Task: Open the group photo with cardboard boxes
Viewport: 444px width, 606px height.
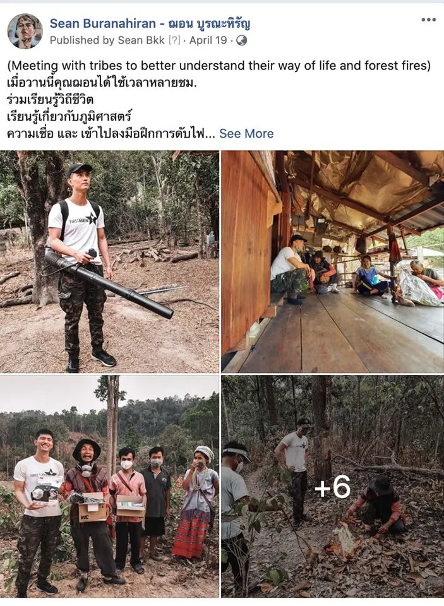Action: [109, 486]
